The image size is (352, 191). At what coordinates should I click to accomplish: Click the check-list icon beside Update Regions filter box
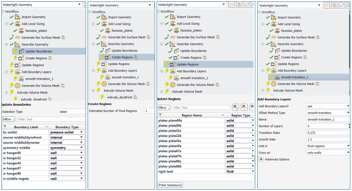pos(244,108)
